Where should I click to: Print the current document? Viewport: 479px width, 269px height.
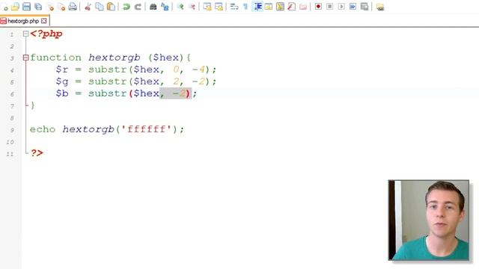coord(73,7)
